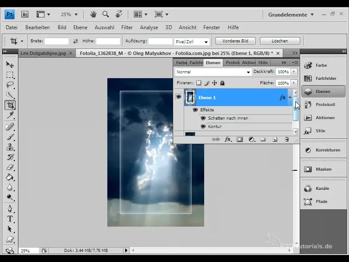The height and width of the screenshot is (262, 349).
Task: Open the Pfade panel
Action: pyautogui.click(x=323, y=201)
